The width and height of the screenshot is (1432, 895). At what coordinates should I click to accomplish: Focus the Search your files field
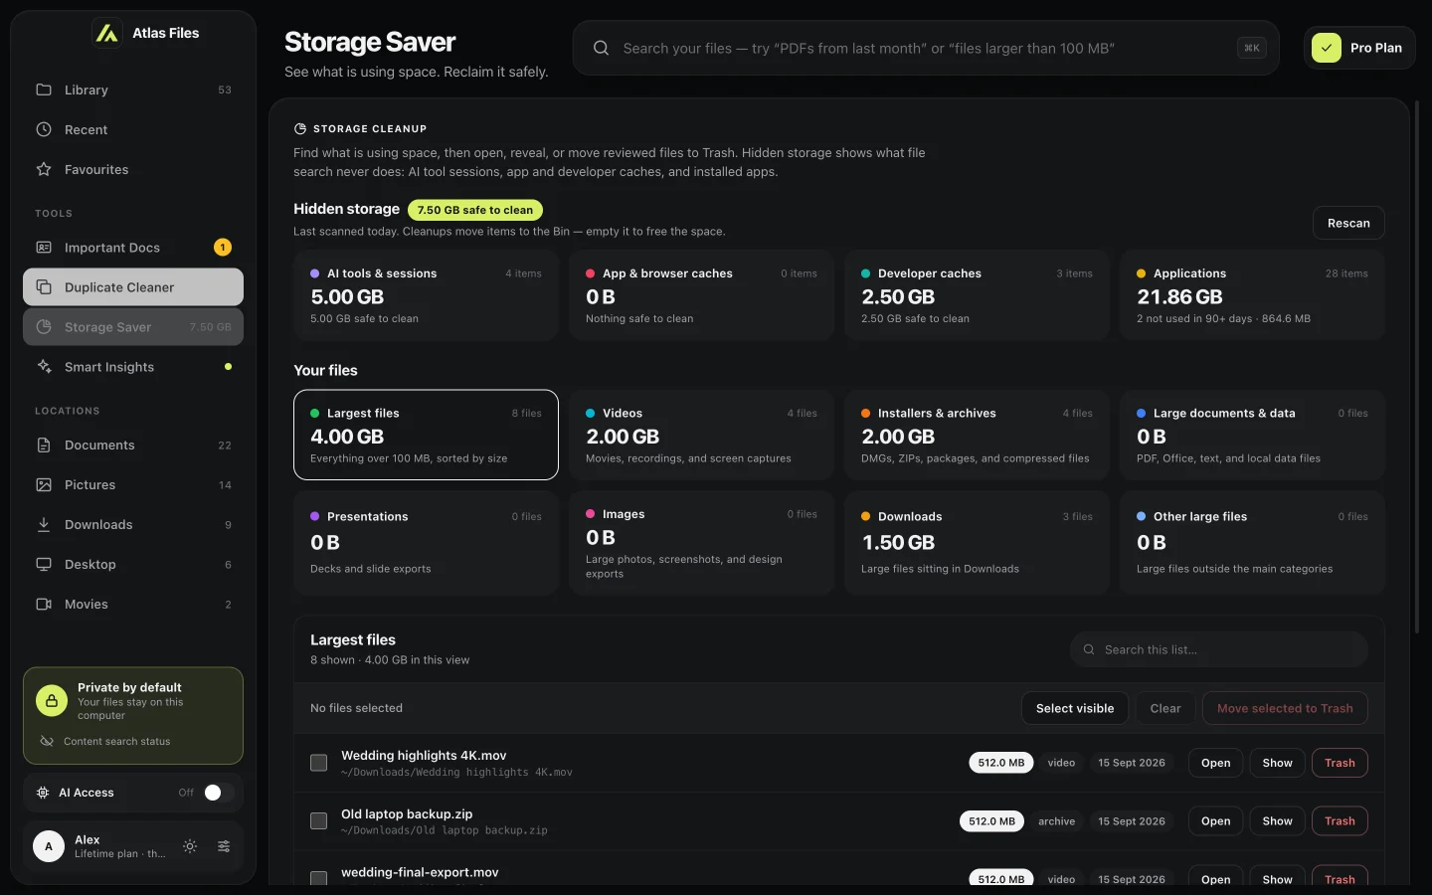(x=926, y=48)
